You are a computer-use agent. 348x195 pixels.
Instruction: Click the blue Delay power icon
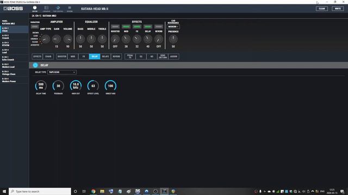pyautogui.click(x=35, y=65)
